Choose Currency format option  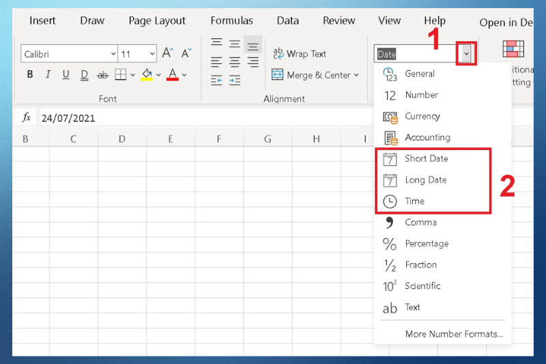click(x=442, y=116)
